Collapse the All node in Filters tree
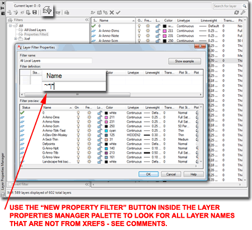 (x=10, y=26)
